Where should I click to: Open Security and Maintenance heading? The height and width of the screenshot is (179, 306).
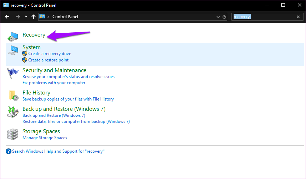(55, 70)
